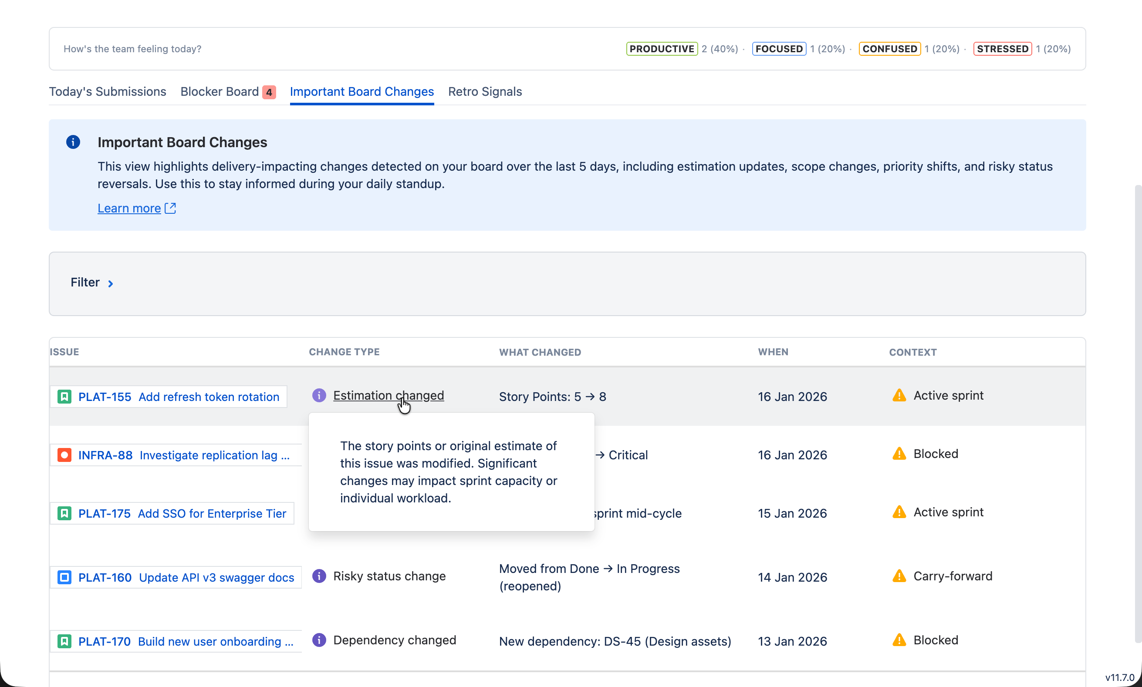Click the info icon next to Important Board Changes heading
Viewport: 1142px width, 687px height.
click(x=73, y=141)
